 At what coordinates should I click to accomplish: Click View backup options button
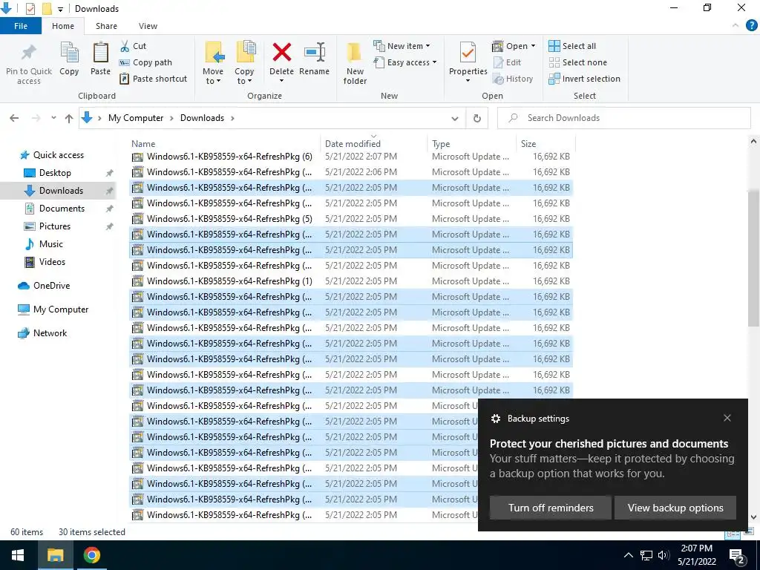[675, 508]
